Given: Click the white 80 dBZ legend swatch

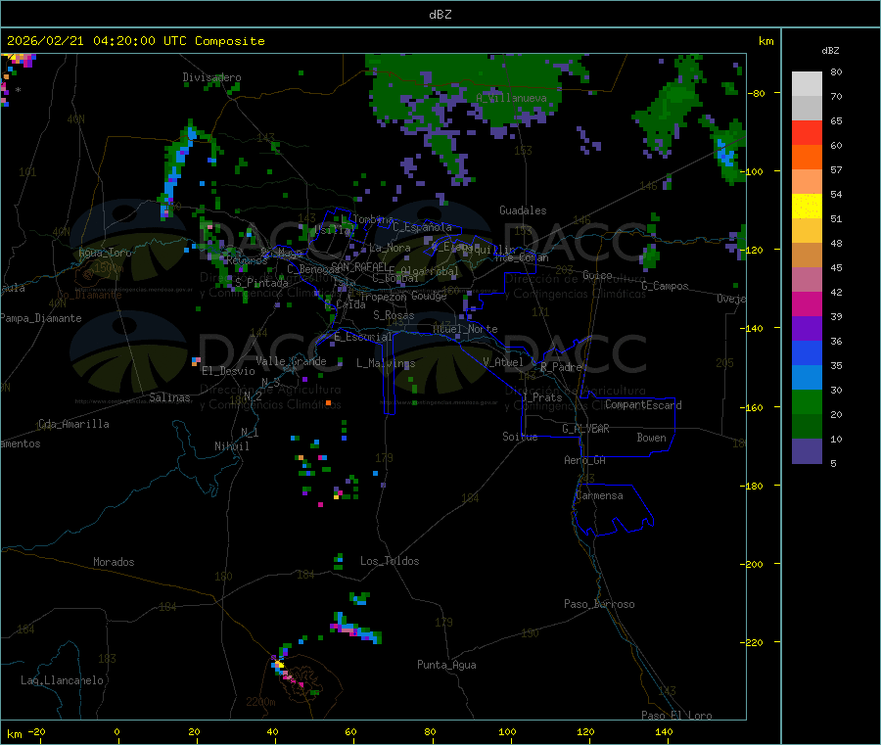Looking at the screenshot, I should 807,84.
